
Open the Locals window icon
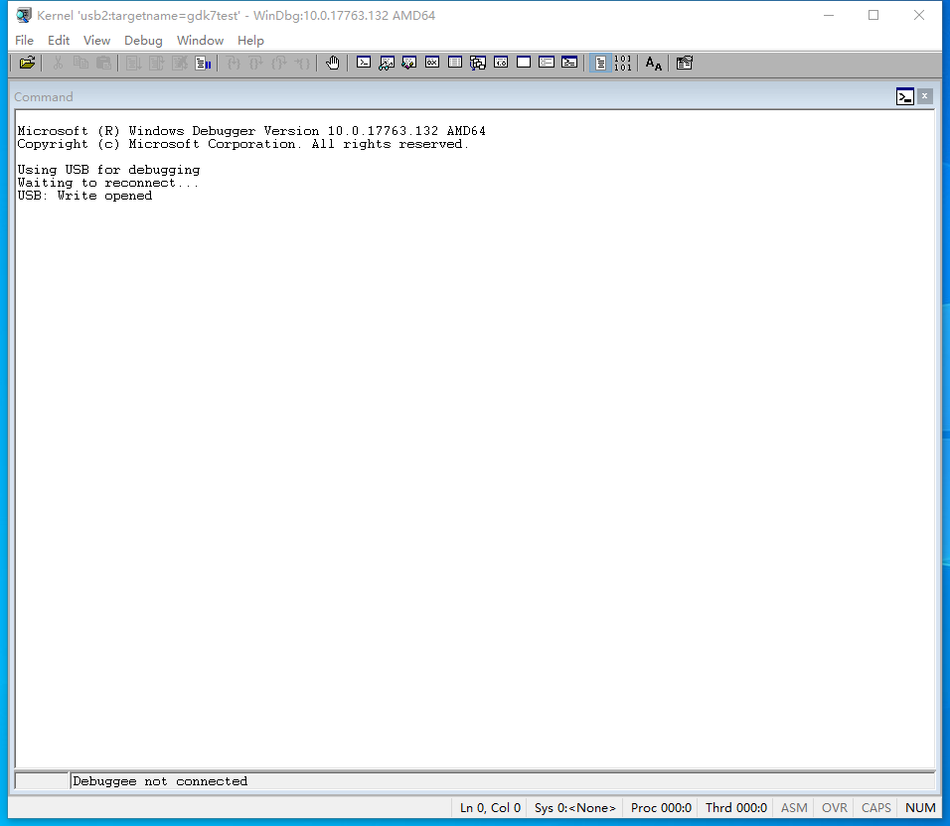[409, 63]
